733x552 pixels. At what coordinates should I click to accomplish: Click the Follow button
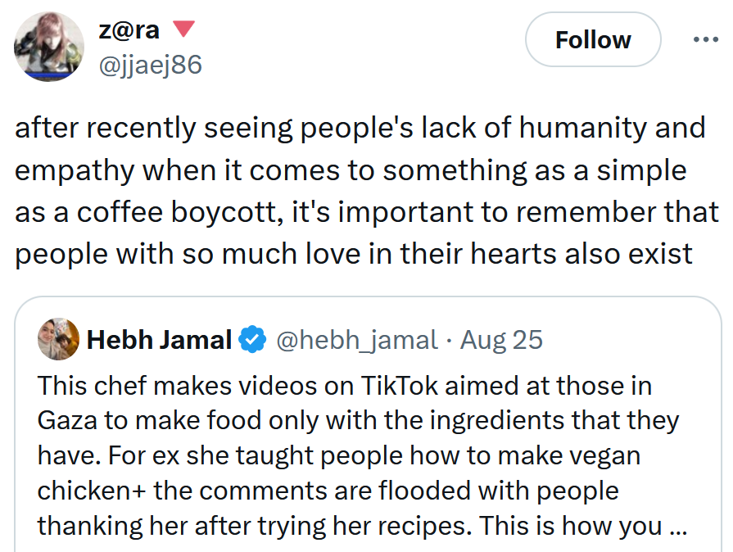click(592, 38)
